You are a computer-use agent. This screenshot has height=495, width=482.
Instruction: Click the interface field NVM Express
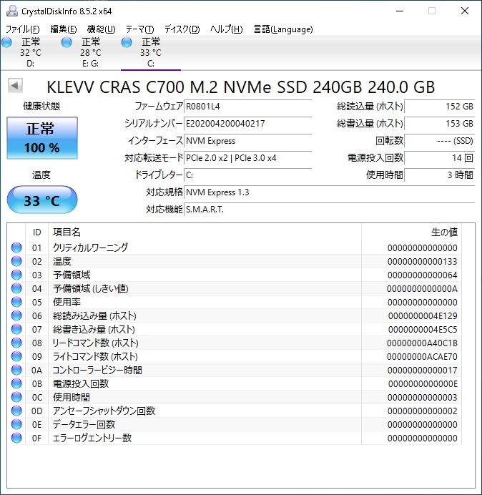click(x=247, y=141)
